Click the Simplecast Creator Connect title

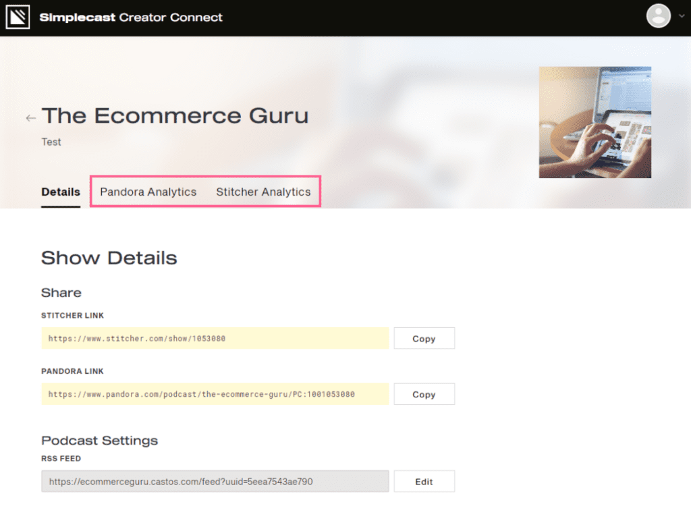[131, 17]
